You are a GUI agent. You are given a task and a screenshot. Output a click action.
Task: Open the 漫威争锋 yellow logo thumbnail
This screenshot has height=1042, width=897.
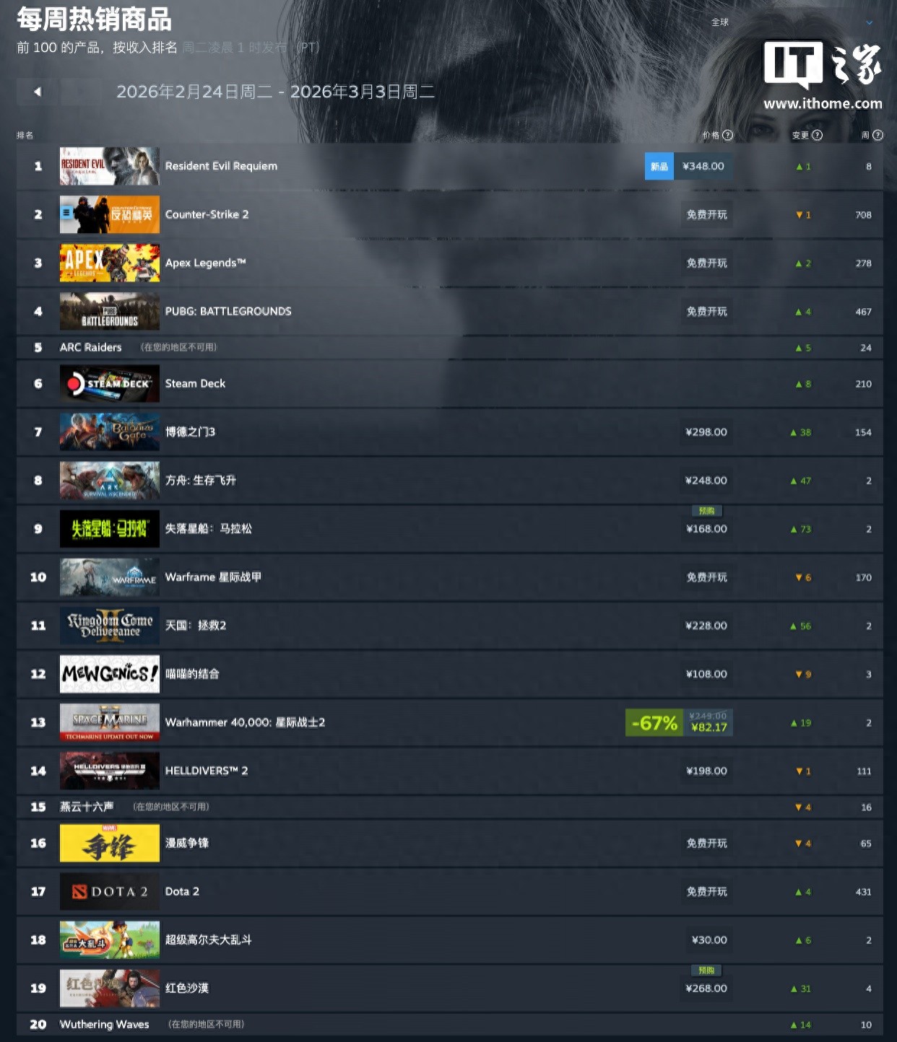pyautogui.click(x=110, y=843)
